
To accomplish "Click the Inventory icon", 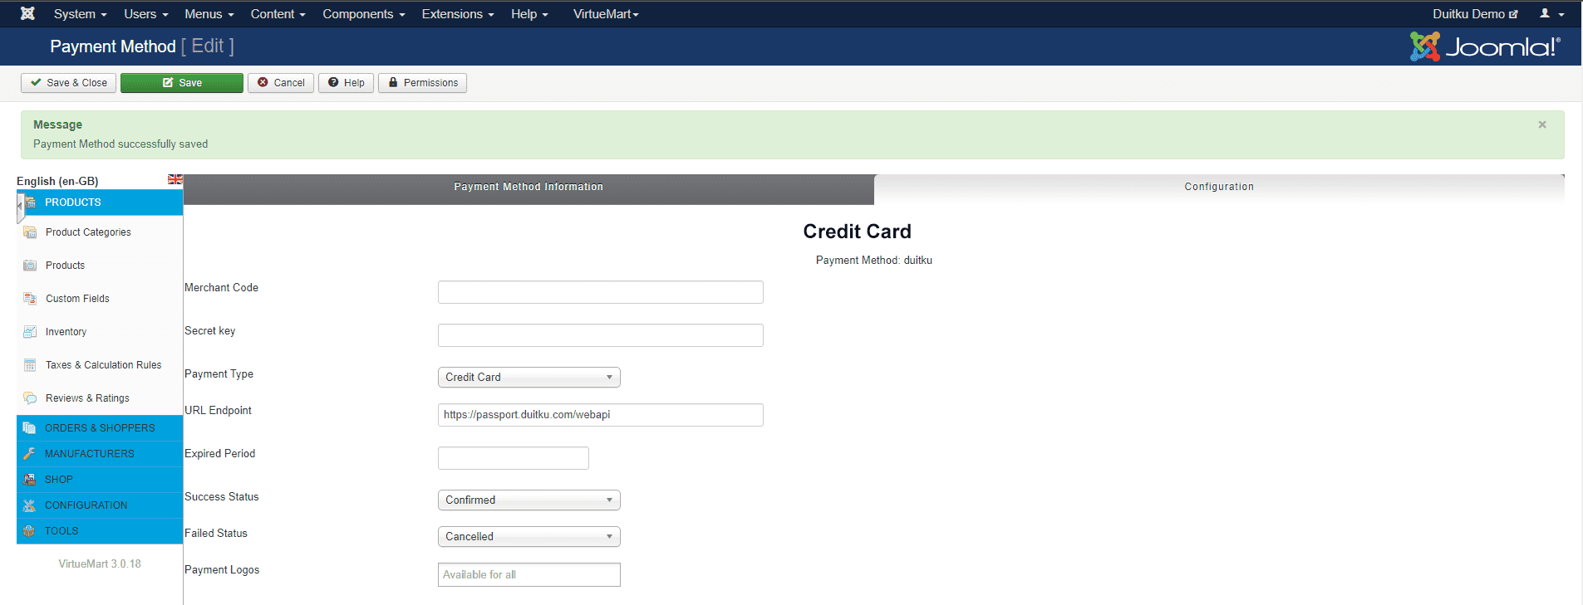I will coord(30,332).
